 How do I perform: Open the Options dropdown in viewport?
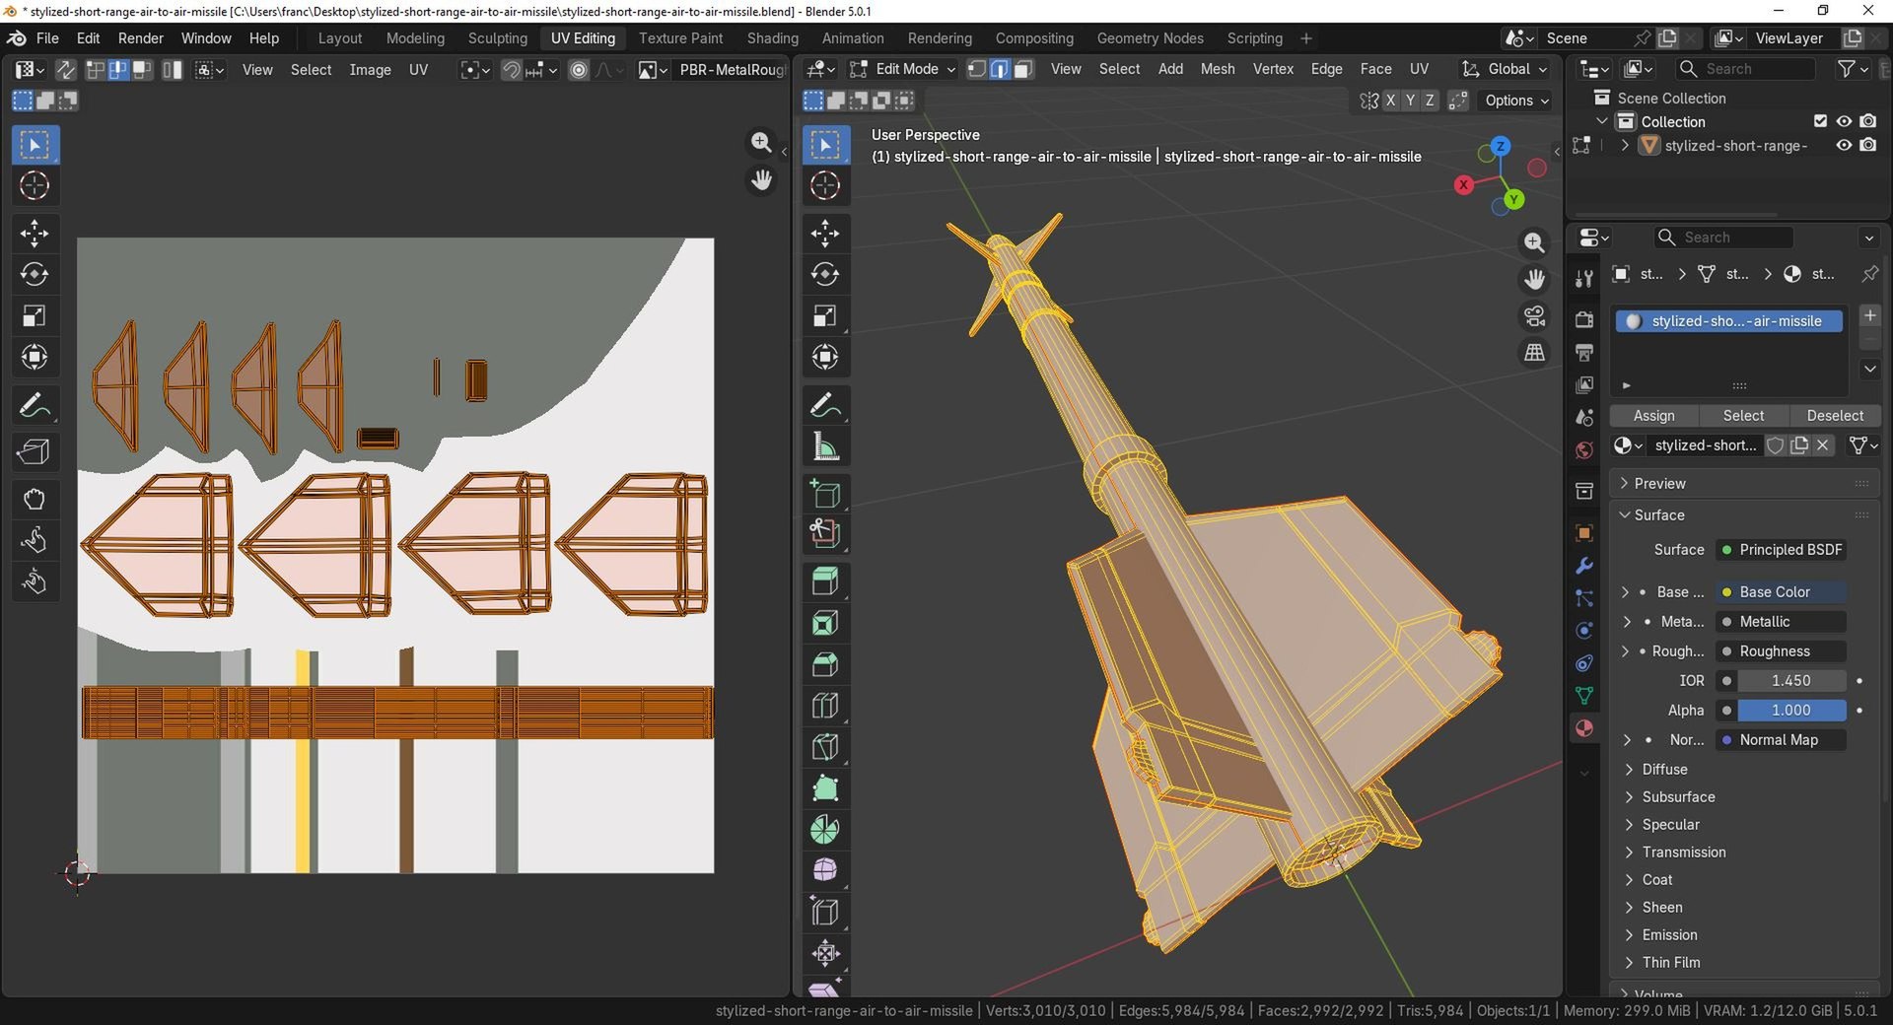[x=1516, y=101]
